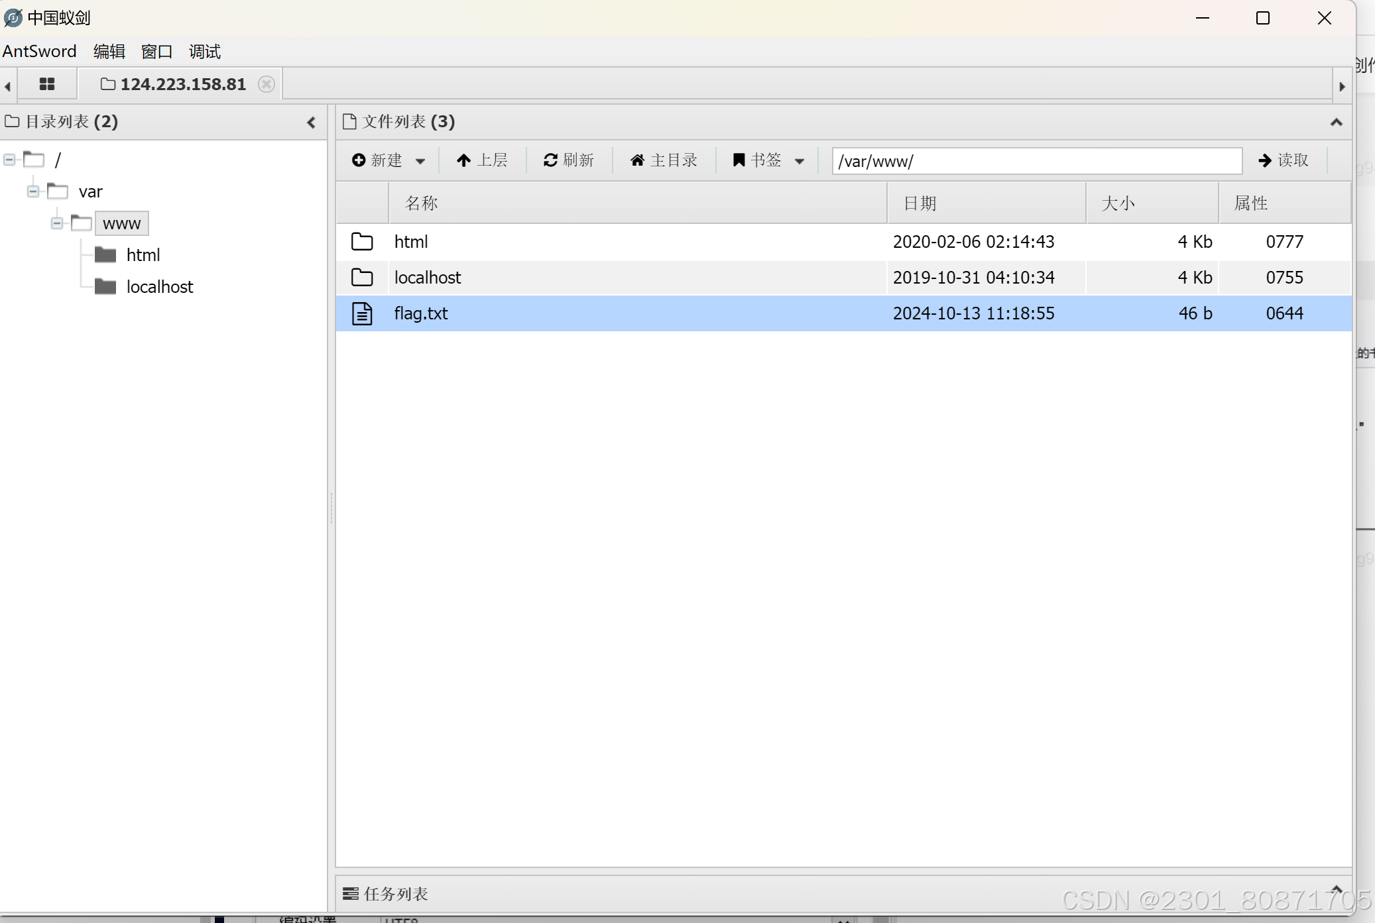The width and height of the screenshot is (1375, 923).
Task: Collapse the file list panel
Action: (x=1336, y=123)
